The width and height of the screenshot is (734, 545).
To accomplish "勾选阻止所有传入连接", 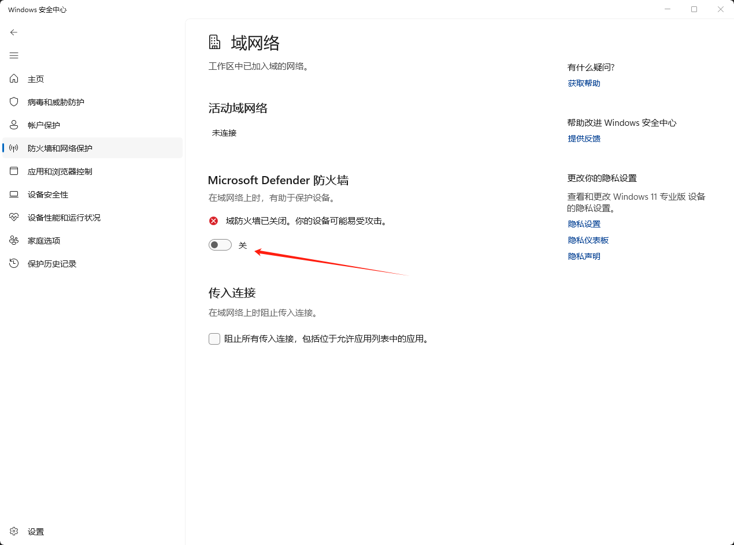I will pos(214,338).
